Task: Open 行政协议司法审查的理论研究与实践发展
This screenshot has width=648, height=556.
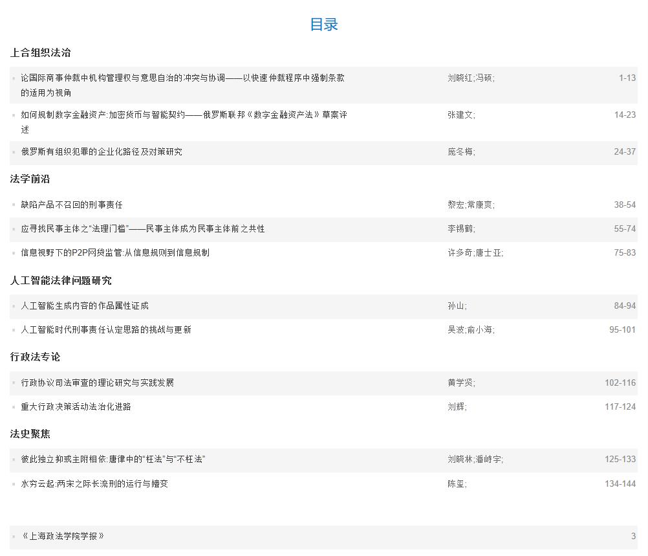Action: [x=97, y=383]
